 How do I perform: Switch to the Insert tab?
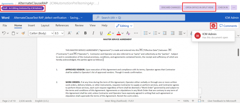(31, 25)
